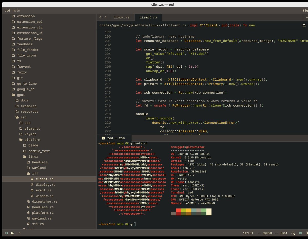Click the Copilot icon in the status bar
The image size is (308, 239).
click(293, 233)
